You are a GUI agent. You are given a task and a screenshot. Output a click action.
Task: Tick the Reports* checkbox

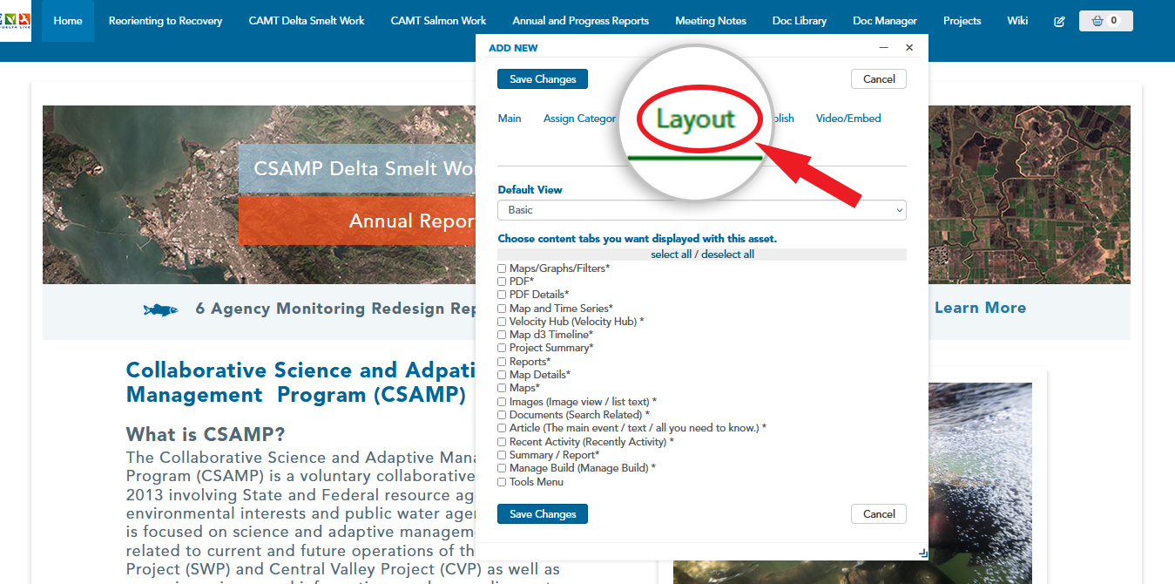pyautogui.click(x=502, y=362)
